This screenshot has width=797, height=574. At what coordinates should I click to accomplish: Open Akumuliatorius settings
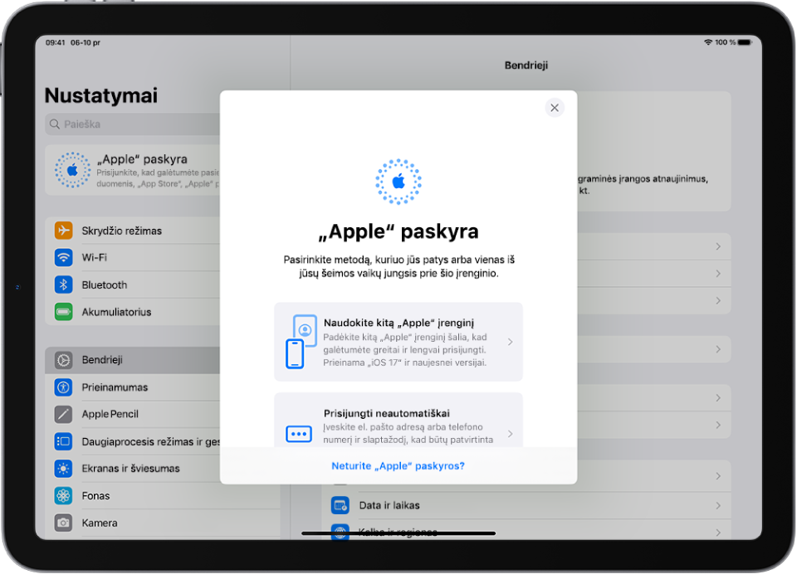(x=133, y=312)
